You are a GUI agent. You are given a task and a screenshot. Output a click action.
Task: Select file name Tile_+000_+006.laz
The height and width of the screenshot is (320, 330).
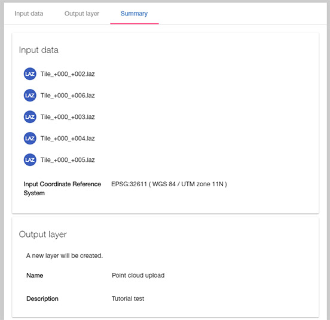point(68,96)
